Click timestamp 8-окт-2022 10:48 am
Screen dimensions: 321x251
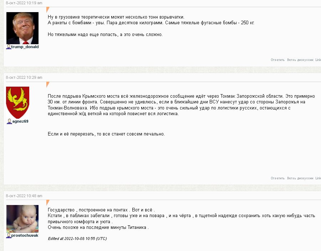[24, 196]
